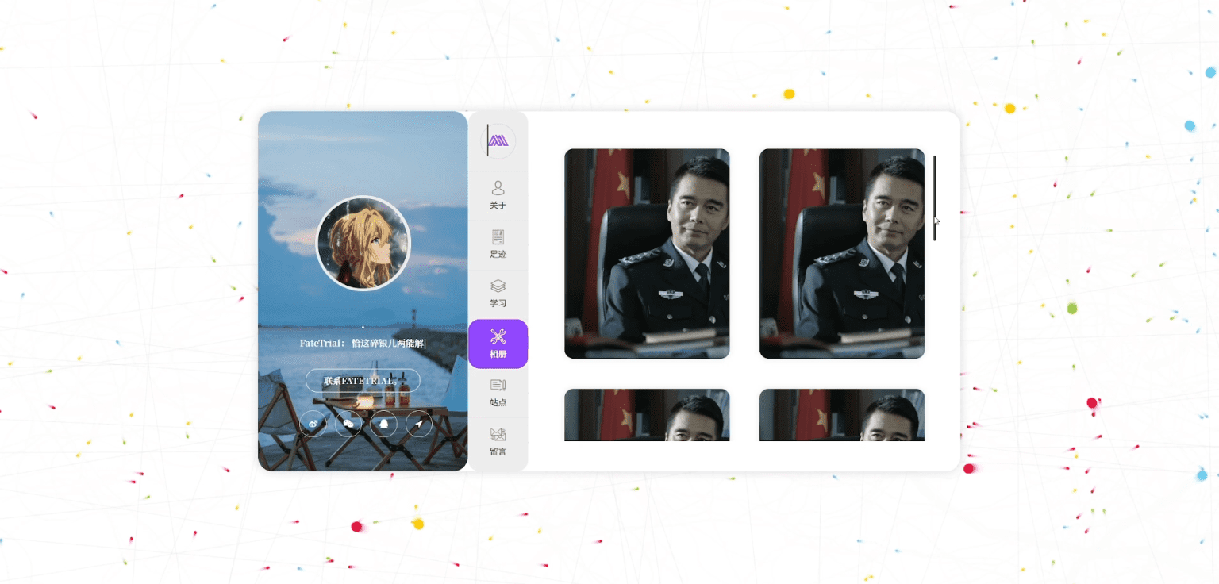Open the partially visible bottom-right album photo
The height and width of the screenshot is (584, 1219).
click(x=842, y=415)
